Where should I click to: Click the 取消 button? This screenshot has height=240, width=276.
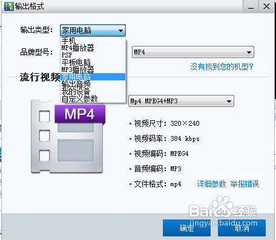[241, 228]
